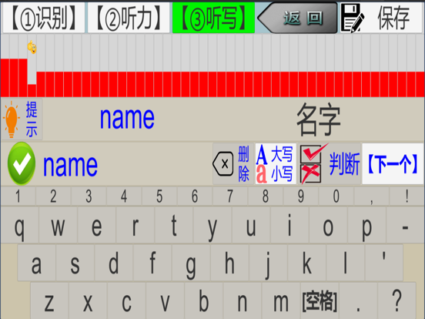Click the 判断 check/cross judge icon
The width and height of the screenshot is (425, 319).
click(x=330, y=164)
